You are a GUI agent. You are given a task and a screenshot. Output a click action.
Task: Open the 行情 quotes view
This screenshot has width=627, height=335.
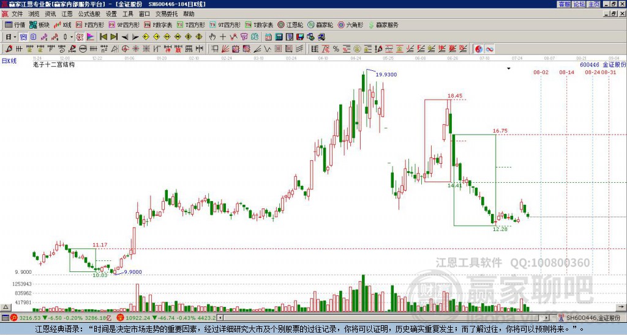[x=15, y=24]
